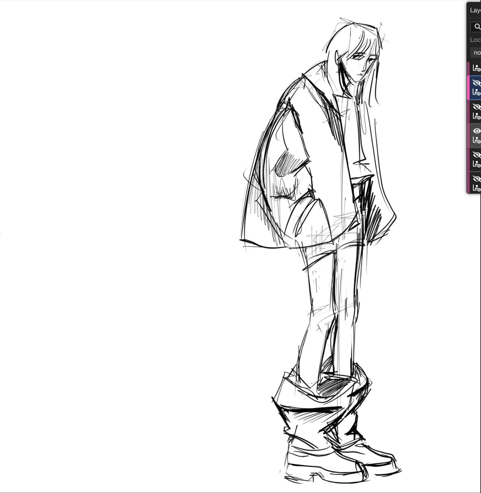The width and height of the screenshot is (481, 493).
Task: Unhide the layer directly below the visible layer
Action: 476,154
